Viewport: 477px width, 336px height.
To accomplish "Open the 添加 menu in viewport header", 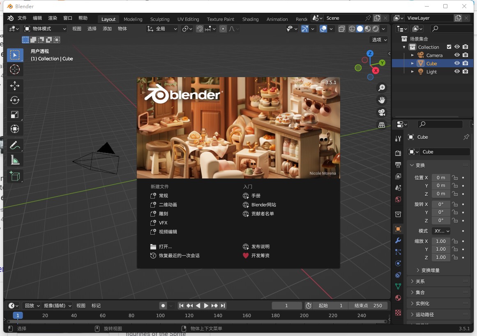I will [107, 29].
